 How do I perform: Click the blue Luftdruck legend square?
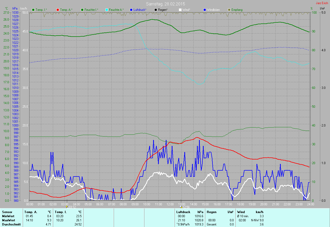coord(131,10)
